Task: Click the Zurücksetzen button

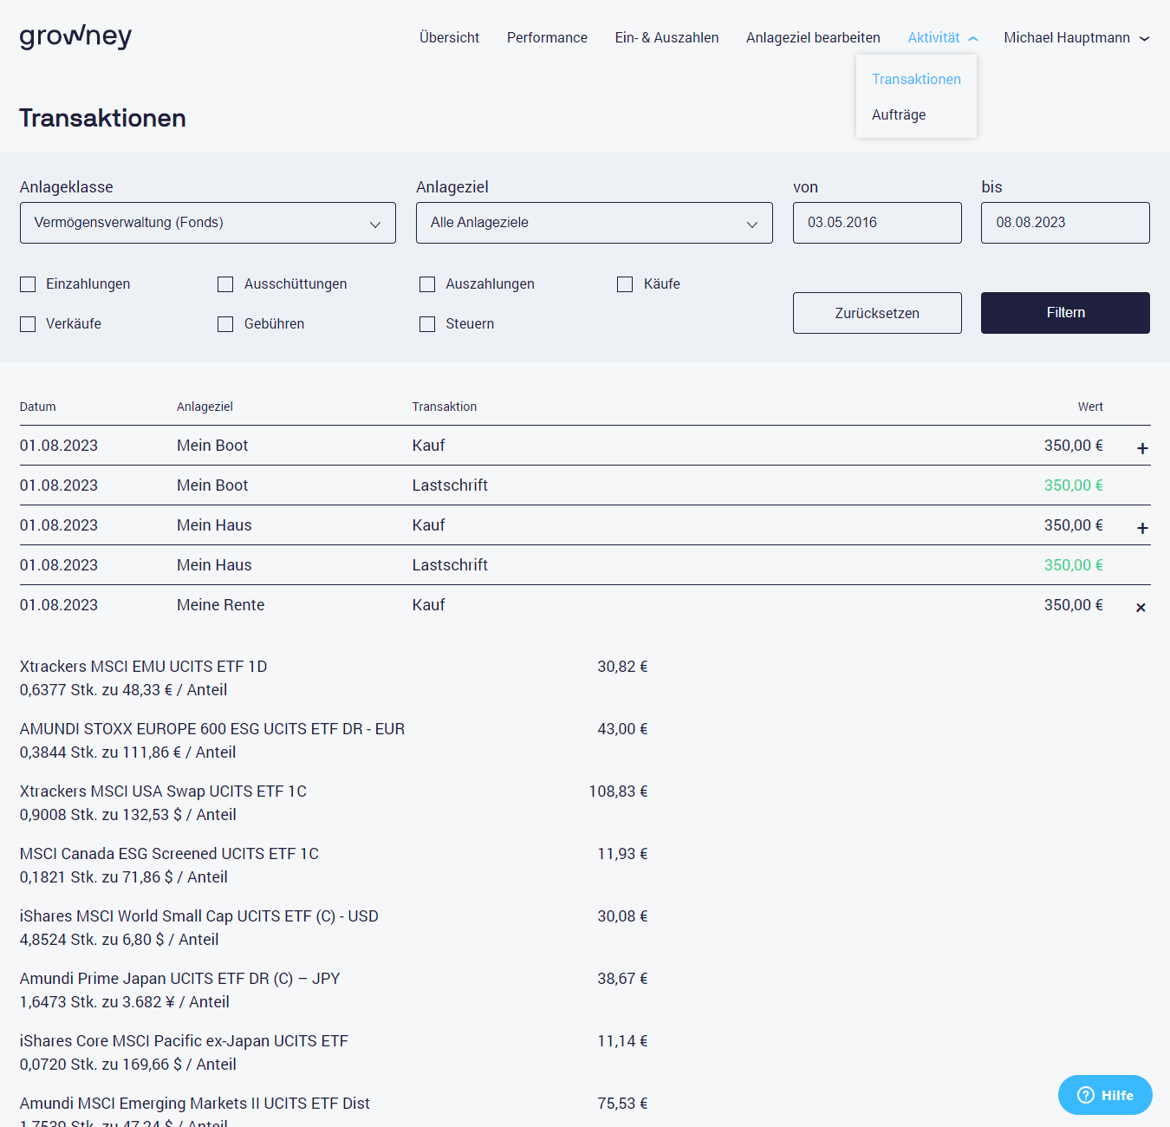Action: 877,313
